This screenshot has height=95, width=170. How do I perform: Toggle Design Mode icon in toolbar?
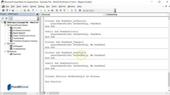[52, 10]
